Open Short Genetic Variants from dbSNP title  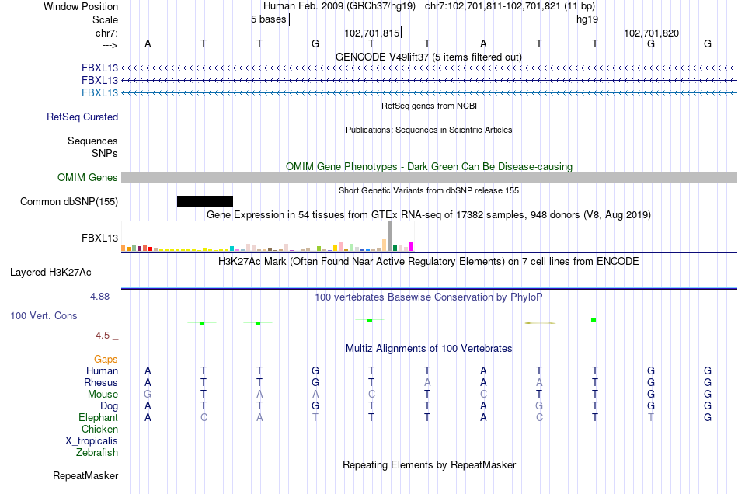click(429, 190)
